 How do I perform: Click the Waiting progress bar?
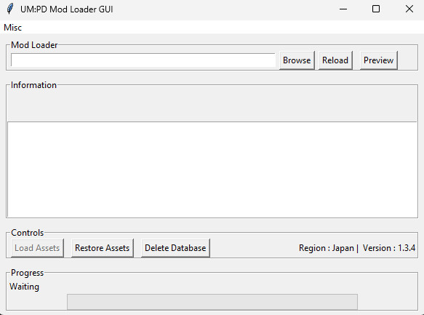[x=212, y=302]
